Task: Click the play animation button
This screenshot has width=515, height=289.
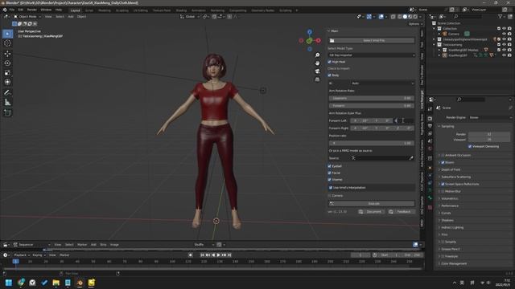Action: (x=218, y=255)
